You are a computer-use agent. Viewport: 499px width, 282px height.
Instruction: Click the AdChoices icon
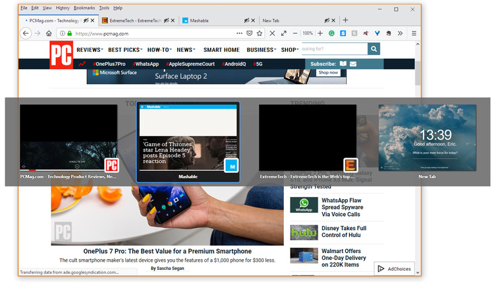click(x=381, y=269)
